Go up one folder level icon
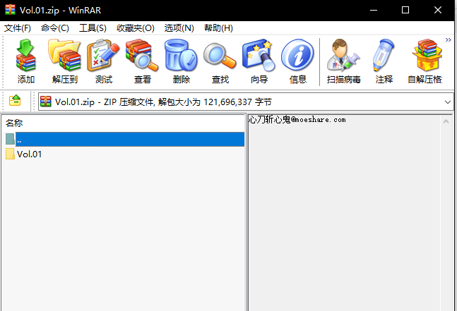Viewport: 457px width, 311px height. point(15,101)
